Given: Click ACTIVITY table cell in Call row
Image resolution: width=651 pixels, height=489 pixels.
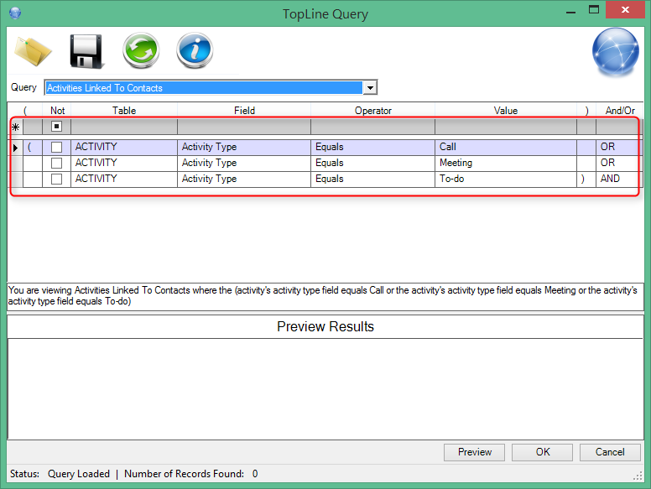Looking at the screenshot, I should coord(124,147).
